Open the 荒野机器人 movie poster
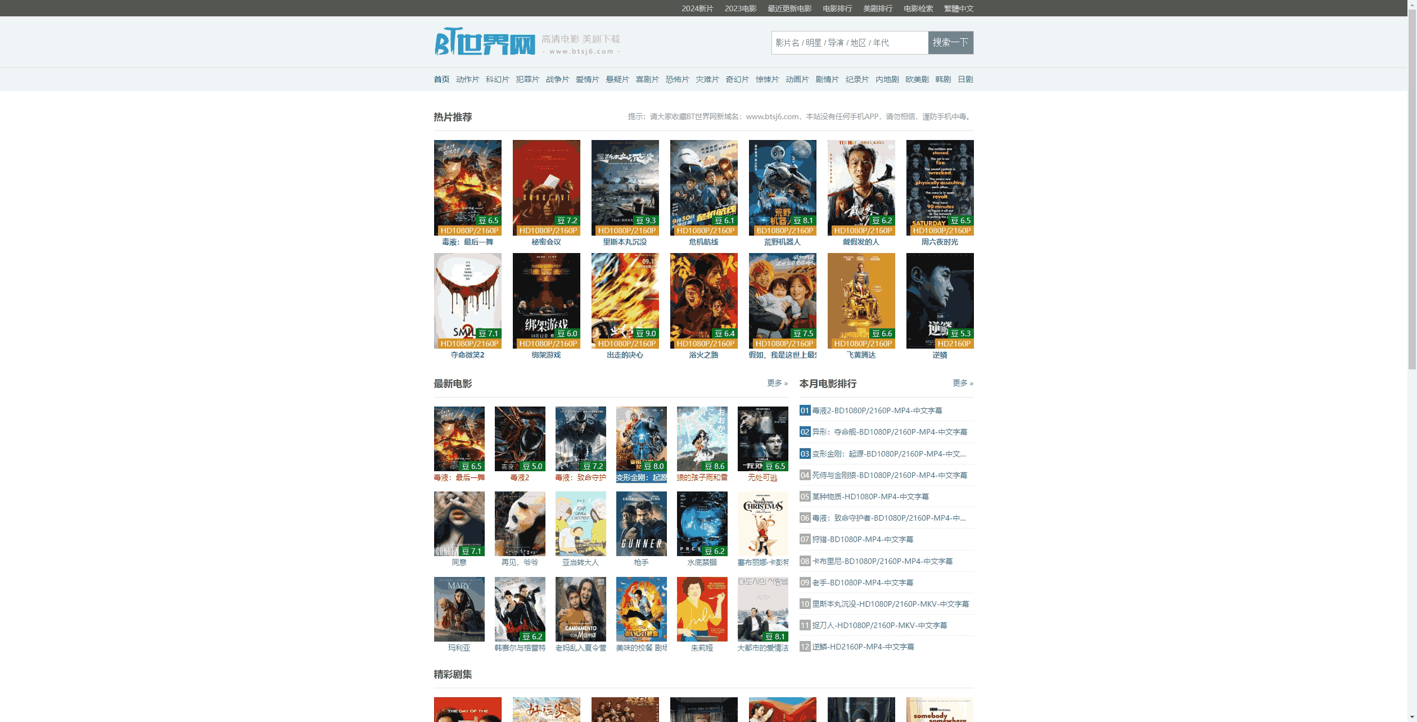Image resolution: width=1417 pixels, height=722 pixels. [782, 188]
